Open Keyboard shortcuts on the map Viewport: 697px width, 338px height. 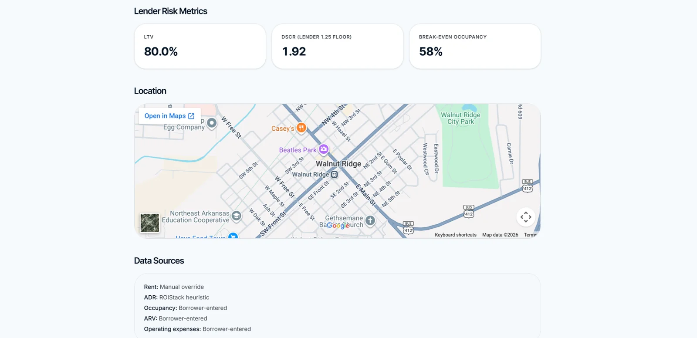456,235
